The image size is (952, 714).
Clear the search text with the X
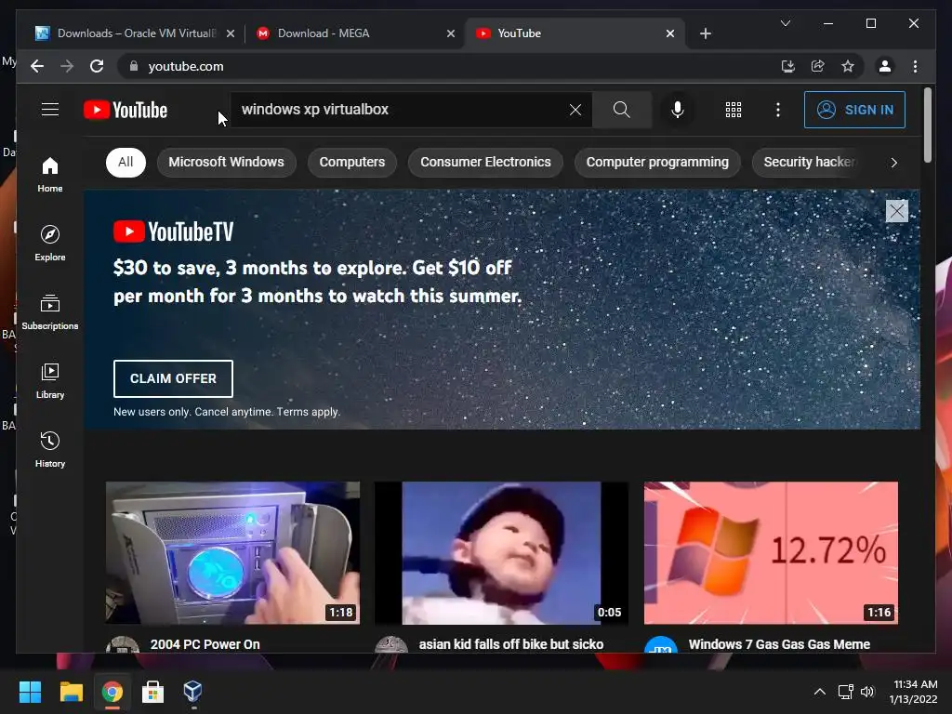coord(575,110)
